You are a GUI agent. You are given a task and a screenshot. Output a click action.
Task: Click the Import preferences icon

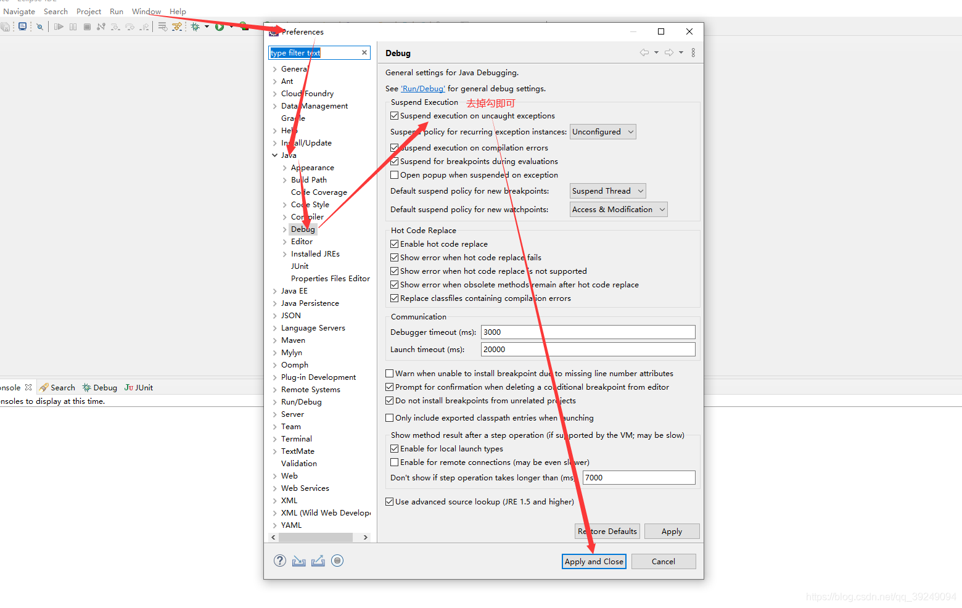(x=299, y=561)
